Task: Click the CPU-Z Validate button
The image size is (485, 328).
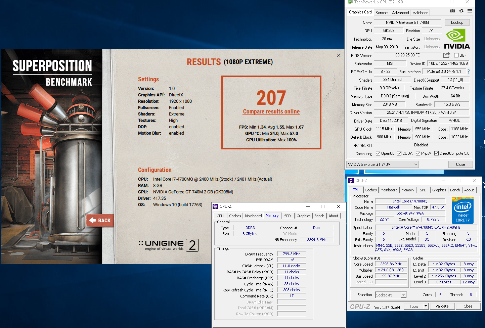Action: [x=442, y=306]
